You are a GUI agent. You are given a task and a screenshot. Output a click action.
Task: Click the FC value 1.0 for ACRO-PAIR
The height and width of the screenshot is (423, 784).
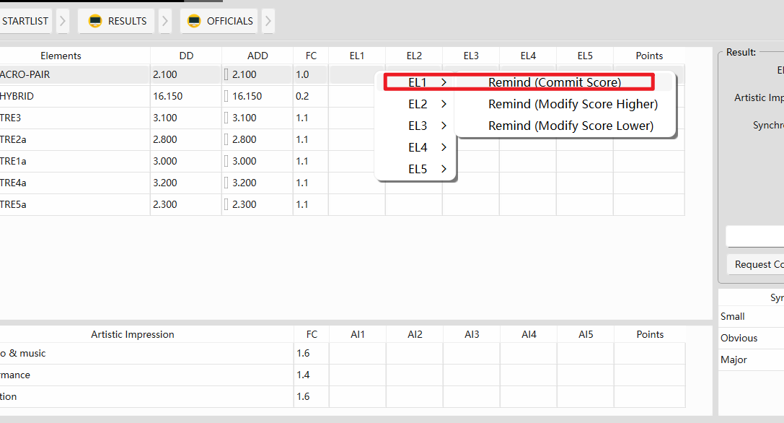tap(302, 74)
